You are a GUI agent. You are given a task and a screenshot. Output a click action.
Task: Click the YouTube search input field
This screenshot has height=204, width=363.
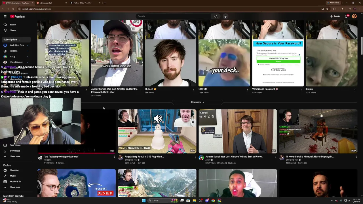tap(173, 16)
